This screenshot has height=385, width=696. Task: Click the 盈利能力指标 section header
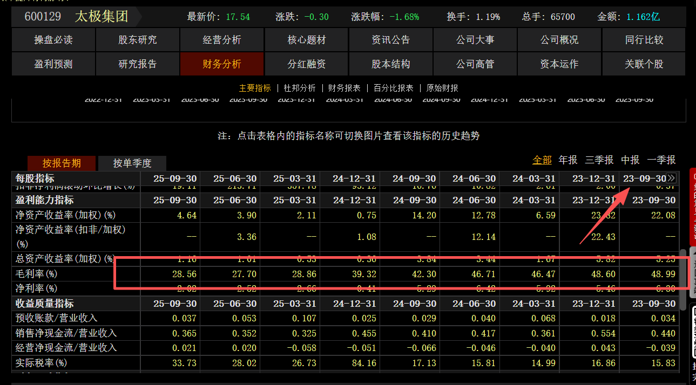point(44,200)
